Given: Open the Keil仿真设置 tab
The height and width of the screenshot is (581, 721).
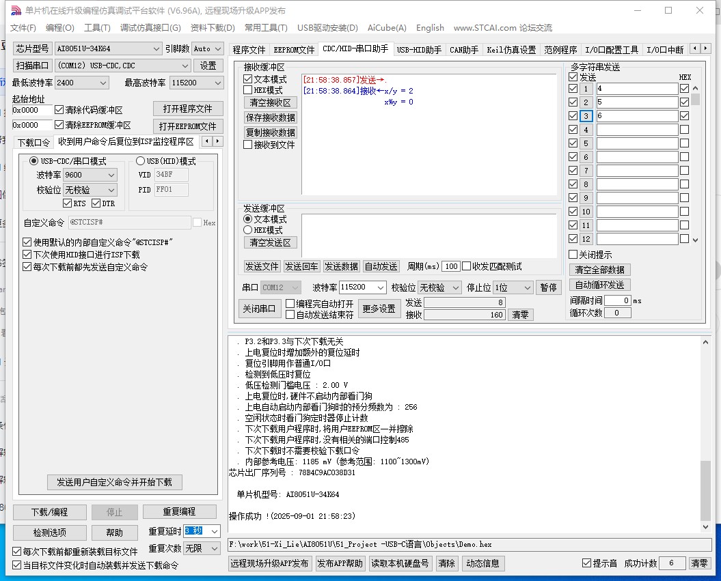Looking at the screenshot, I should tap(511, 50).
